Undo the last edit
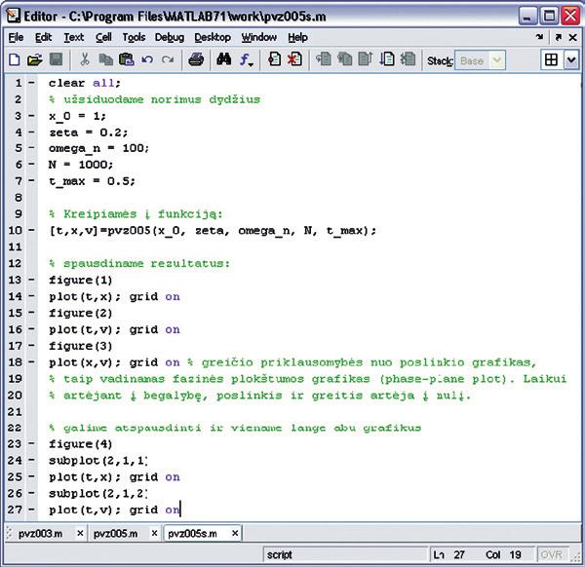This screenshot has width=585, height=567. click(x=147, y=59)
